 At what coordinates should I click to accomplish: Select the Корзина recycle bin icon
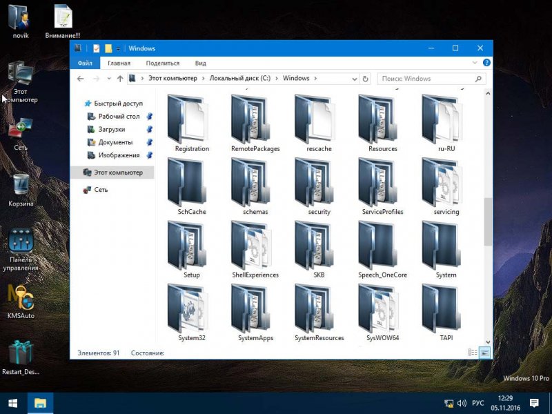(x=21, y=190)
